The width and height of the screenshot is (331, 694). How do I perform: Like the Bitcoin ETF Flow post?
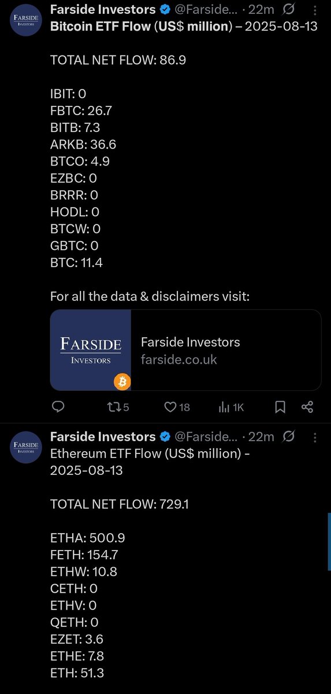click(x=177, y=407)
